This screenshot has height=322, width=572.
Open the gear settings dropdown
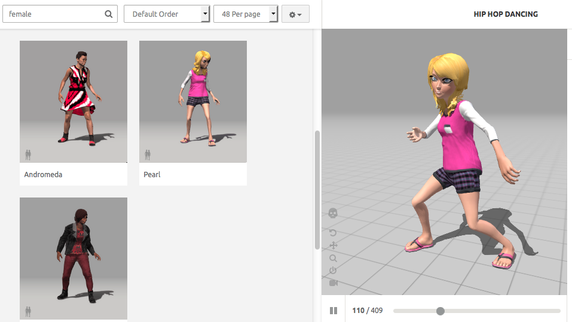click(x=295, y=14)
